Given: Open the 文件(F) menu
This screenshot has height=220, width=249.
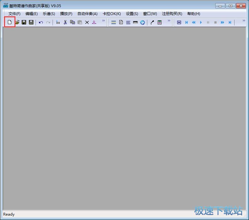Looking at the screenshot, I should (x=14, y=14).
